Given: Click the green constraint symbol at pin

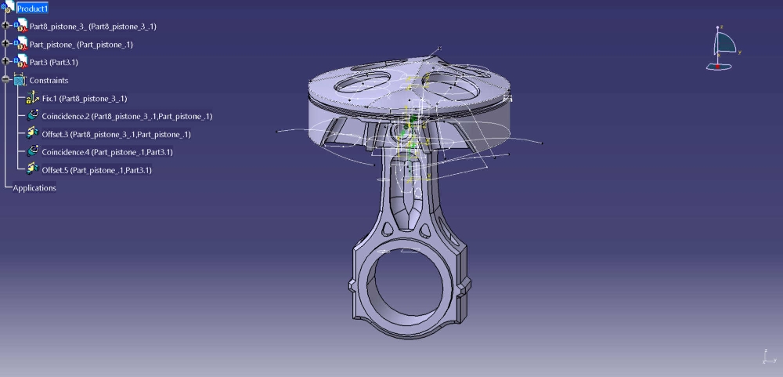Looking at the screenshot, I should pyautogui.click(x=413, y=120).
